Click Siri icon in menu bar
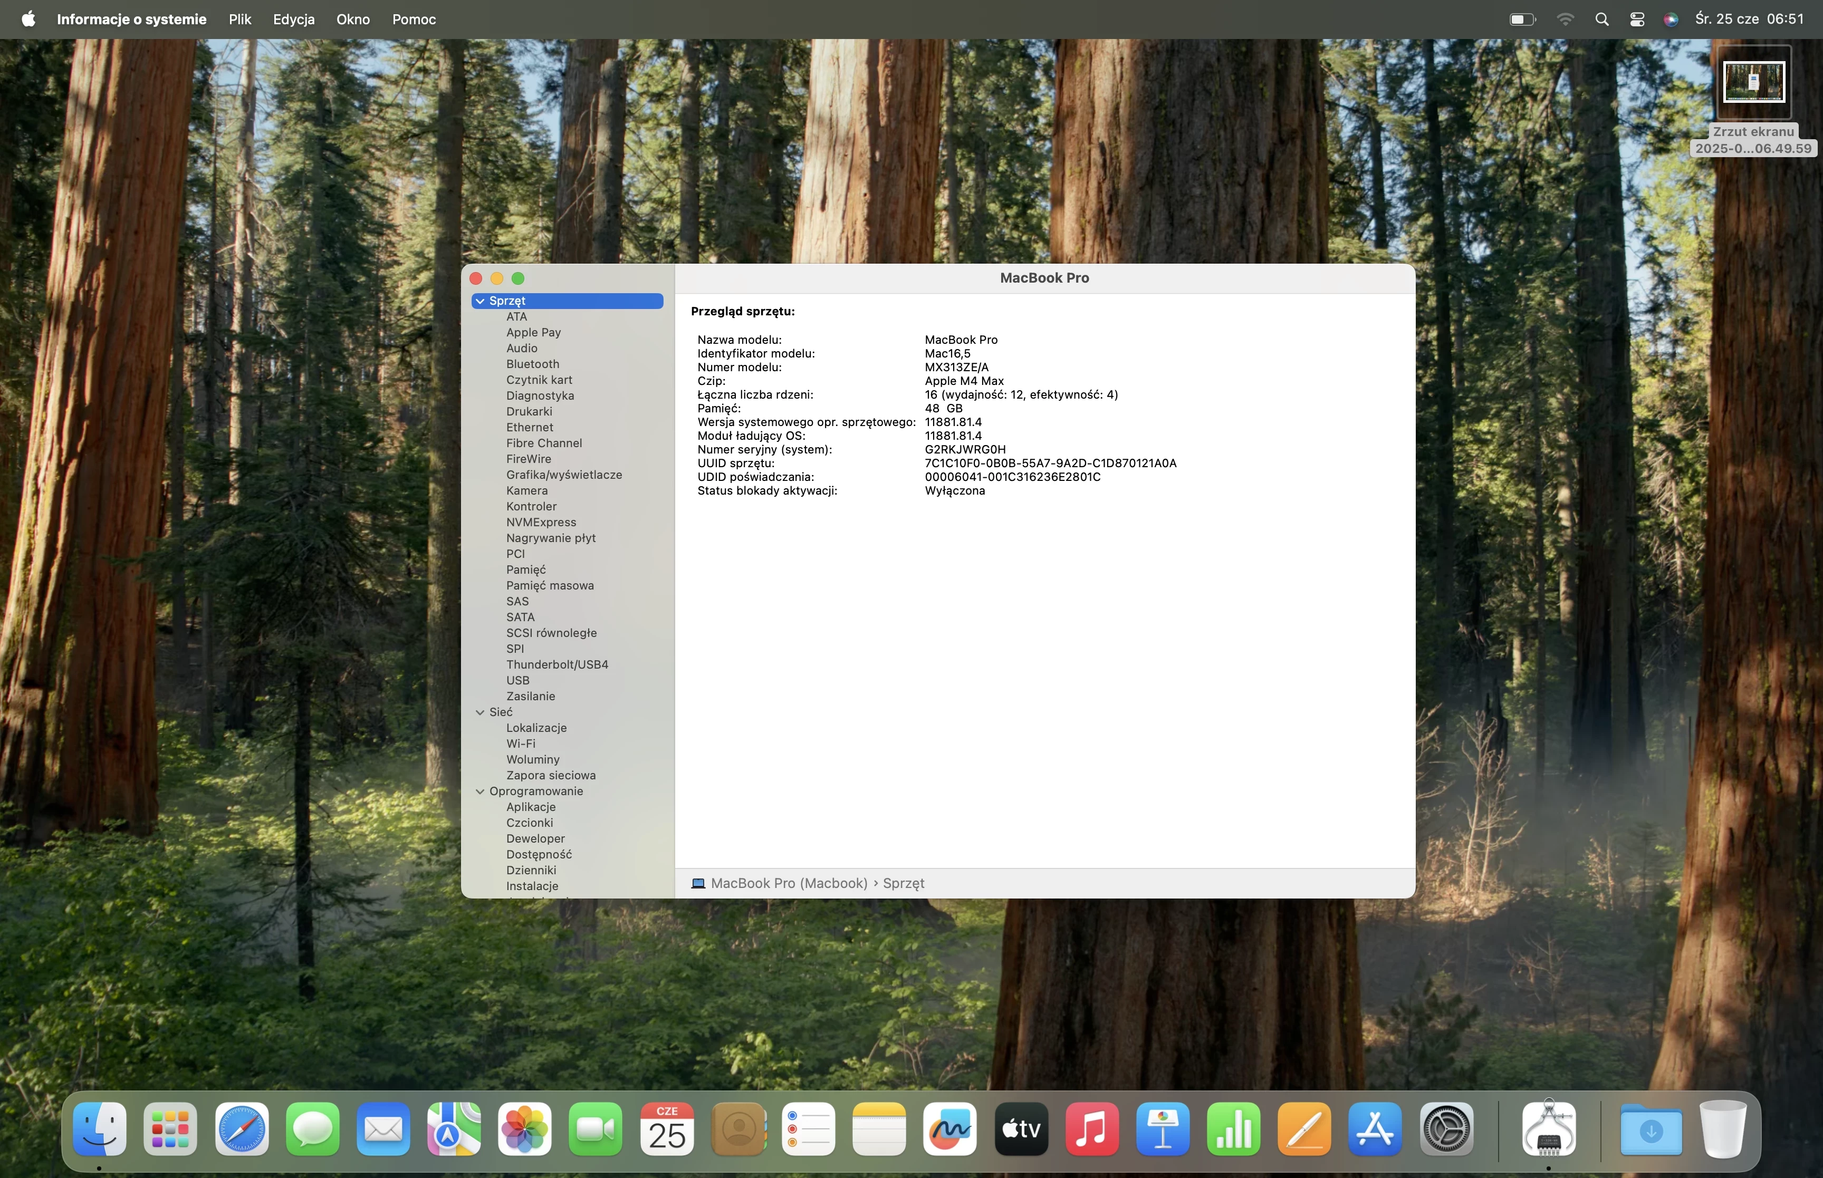This screenshot has height=1178, width=1823. [1672, 19]
